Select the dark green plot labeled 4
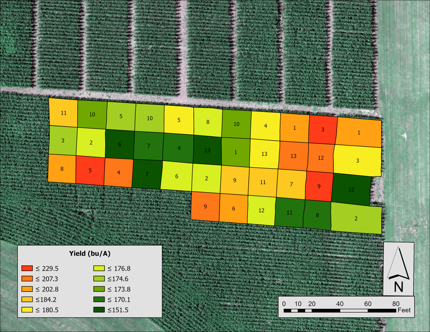Viewport: 430px width, 332px height. click(x=179, y=148)
